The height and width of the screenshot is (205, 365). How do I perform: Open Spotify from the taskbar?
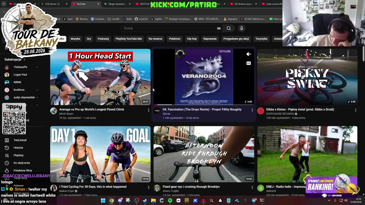pyautogui.click(x=170, y=200)
